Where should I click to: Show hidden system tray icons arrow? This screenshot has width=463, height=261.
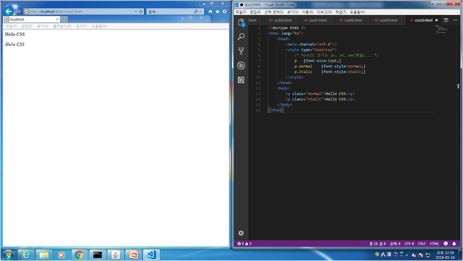click(x=407, y=255)
